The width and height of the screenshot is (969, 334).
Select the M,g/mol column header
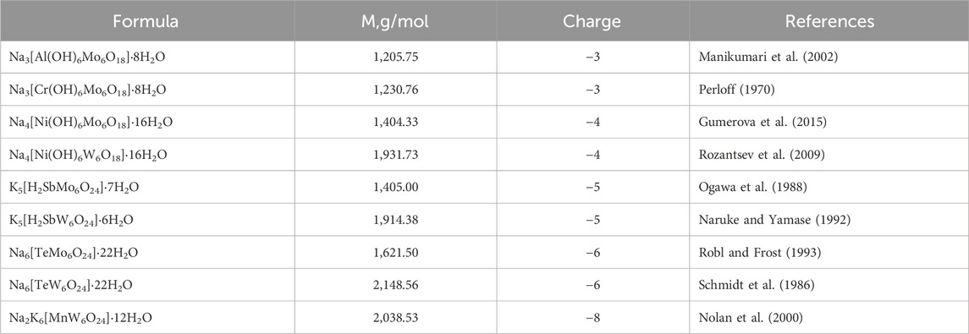tap(395, 21)
